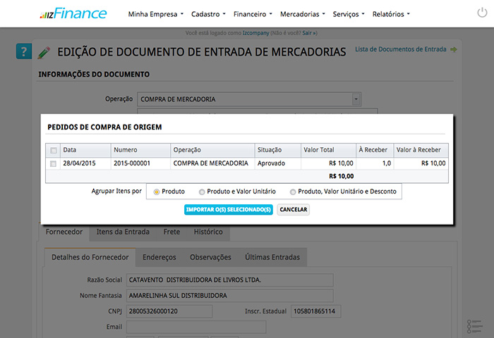Open the Relatórios menu

point(390,14)
